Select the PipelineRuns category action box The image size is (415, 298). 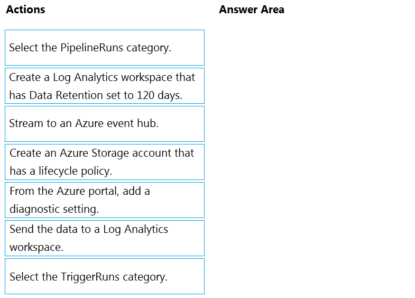(105, 48)
